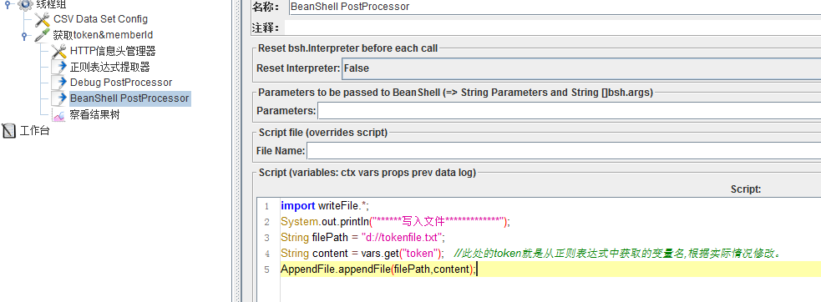Click the green Chinese comment on line 4
This screenshot has height=302, width=821.
(x=618, y=254)
